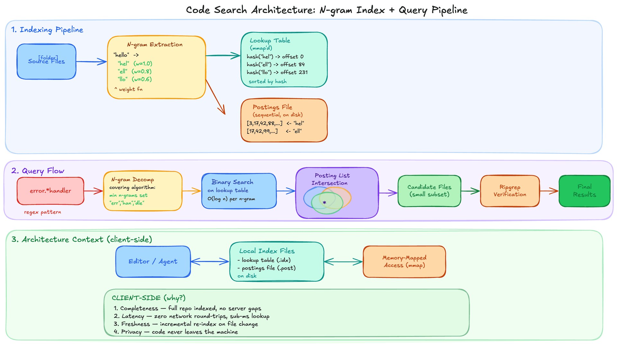617x344 pixels.
Task: Select the Memory-Mapped Access node
Action: tap(404, 261)
